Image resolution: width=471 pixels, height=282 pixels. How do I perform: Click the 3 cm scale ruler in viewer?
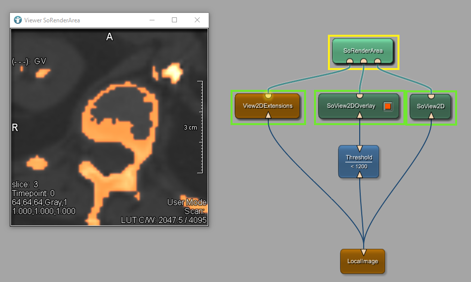pyautogui.click(x=199, y=127)
